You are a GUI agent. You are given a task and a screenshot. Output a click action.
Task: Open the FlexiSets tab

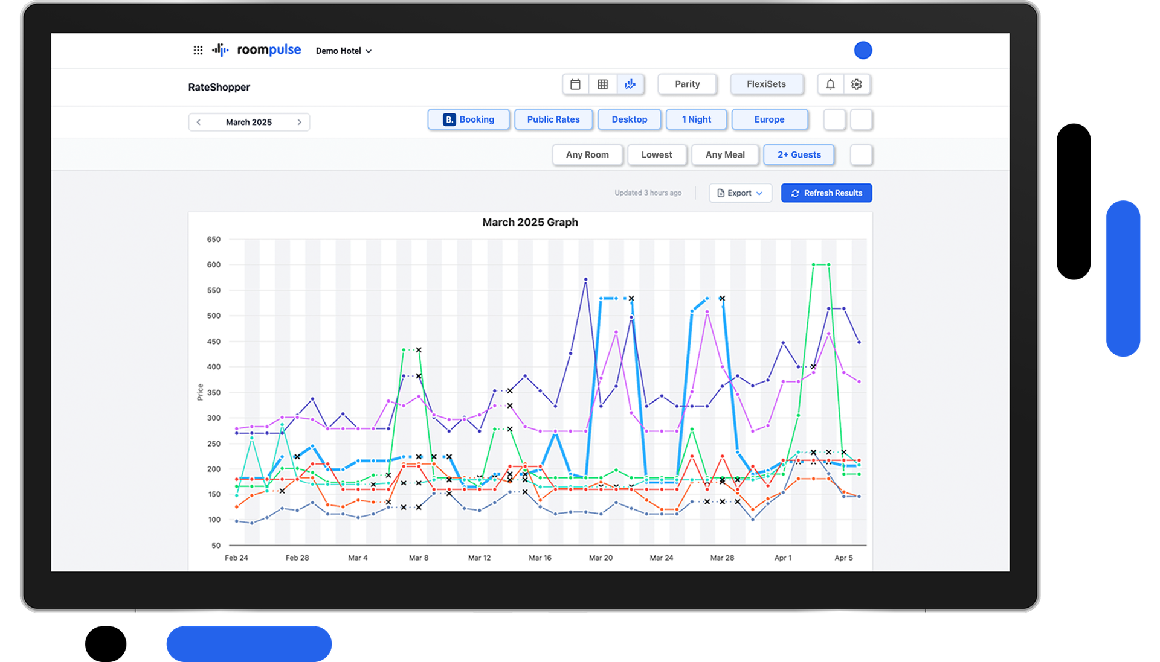(x=766, y=84)
